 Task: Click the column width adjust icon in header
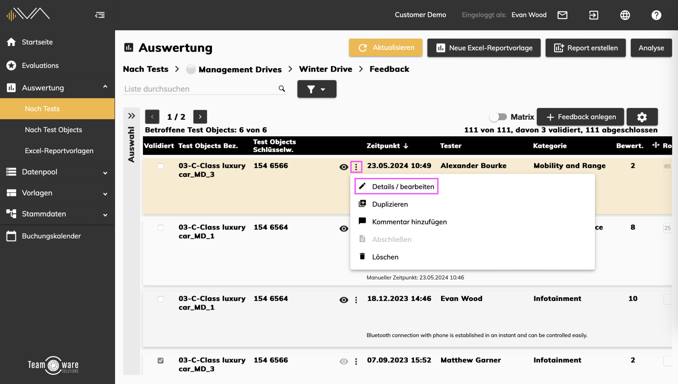pyautogui.click(x=656, y=145)
